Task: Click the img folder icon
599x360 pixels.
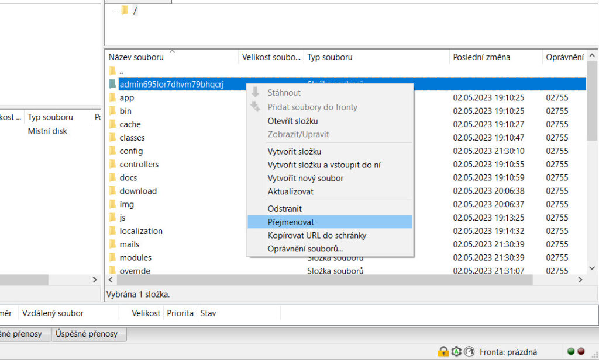Action: (x=112, y=204)
